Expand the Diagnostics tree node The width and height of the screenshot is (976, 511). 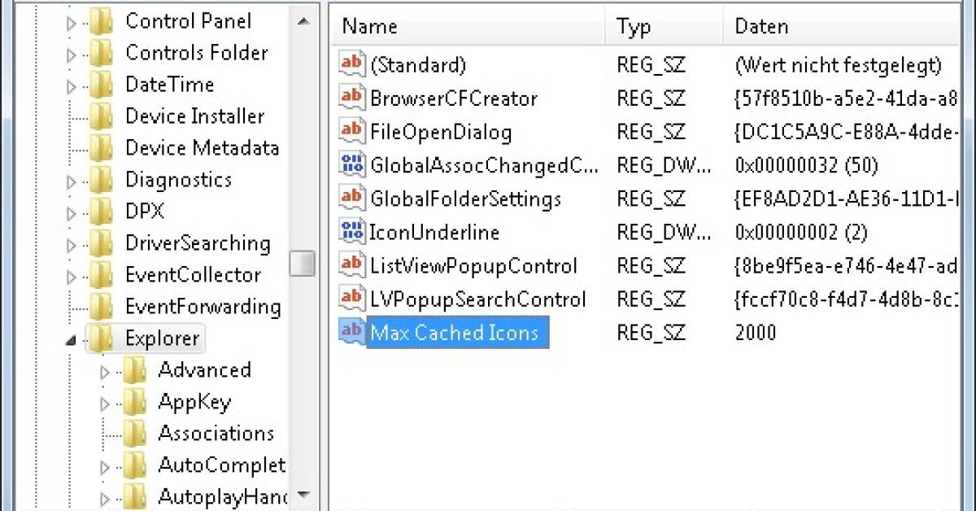click(72, 181)
